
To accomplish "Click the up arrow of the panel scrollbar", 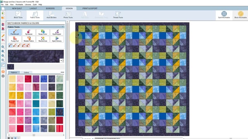I will pyautogui.click(x=67, y=22).
